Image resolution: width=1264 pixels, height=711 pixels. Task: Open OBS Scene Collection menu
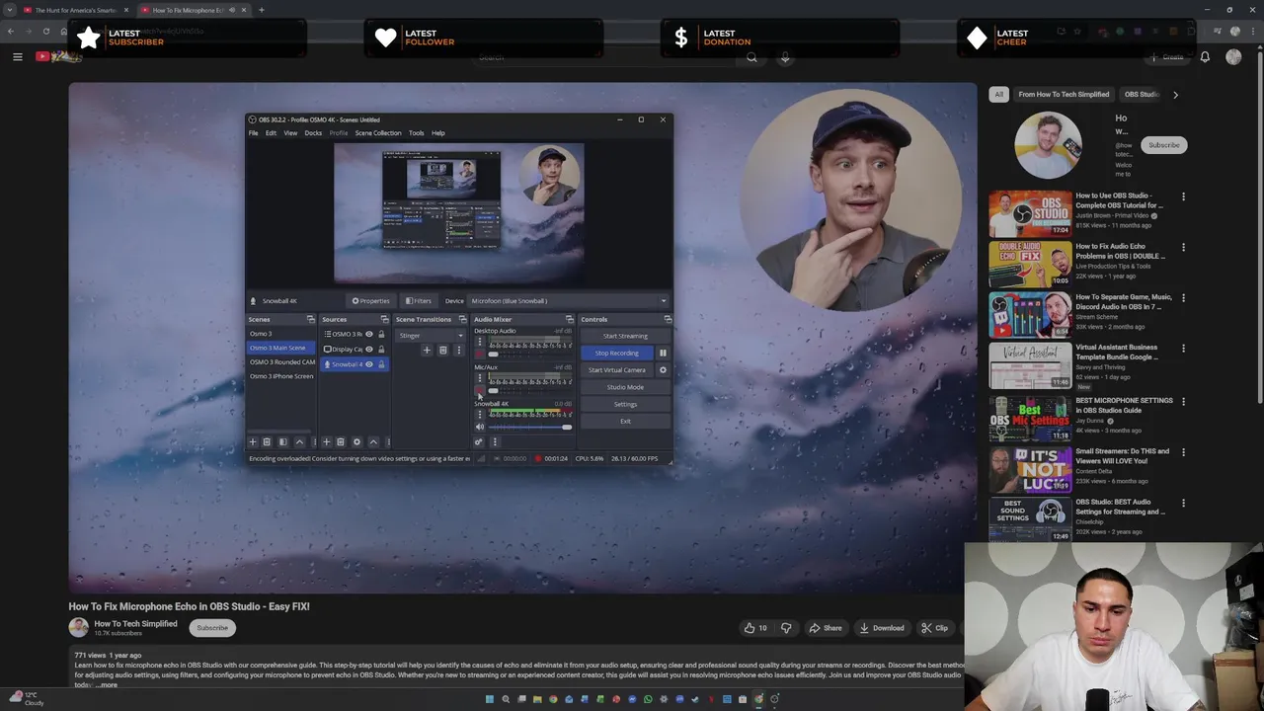click(x=378, y=133)
